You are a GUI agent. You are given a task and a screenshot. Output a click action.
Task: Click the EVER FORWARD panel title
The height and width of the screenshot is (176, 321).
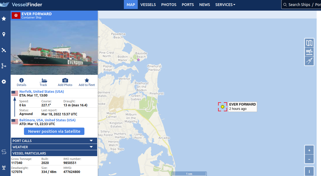point(36,14)
